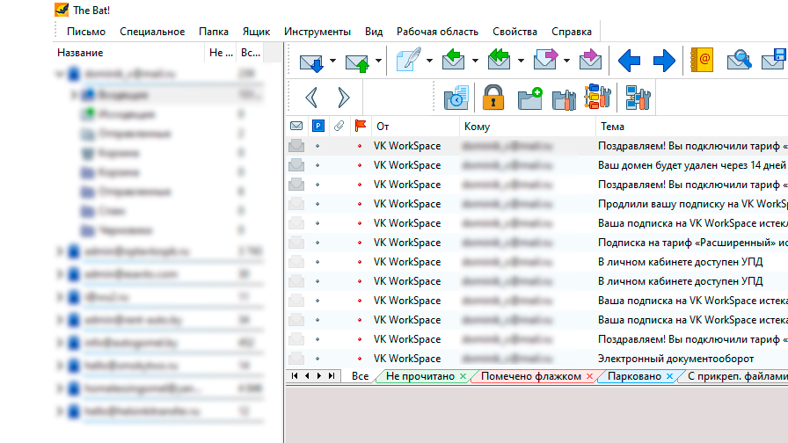Toggle red flag dot on first message

point(359,146)
